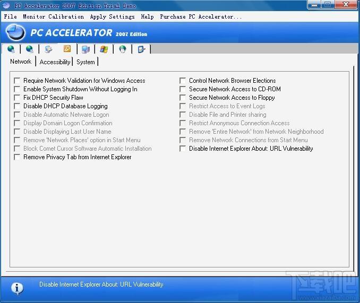This screenshot has width=360, height=303.
Task: Minimize the PC Accelerator window
Action: [314, 5]
